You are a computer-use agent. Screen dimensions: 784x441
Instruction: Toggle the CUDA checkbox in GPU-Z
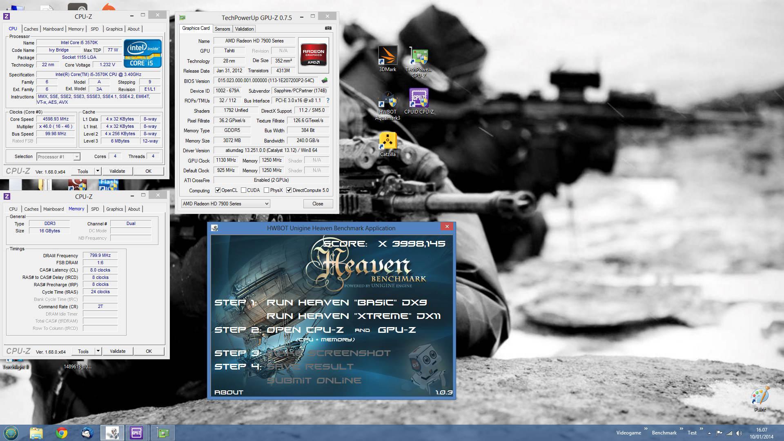tap(244, 190)
